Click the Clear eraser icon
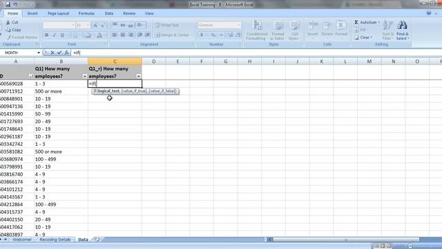Viewport: 442px width, 249px height. point(357,37)
